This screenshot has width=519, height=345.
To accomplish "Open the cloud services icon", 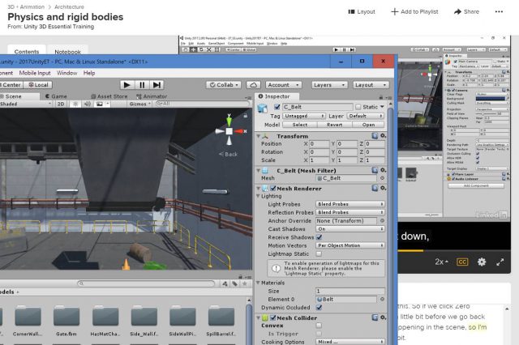I will click(x=253, y=85).
